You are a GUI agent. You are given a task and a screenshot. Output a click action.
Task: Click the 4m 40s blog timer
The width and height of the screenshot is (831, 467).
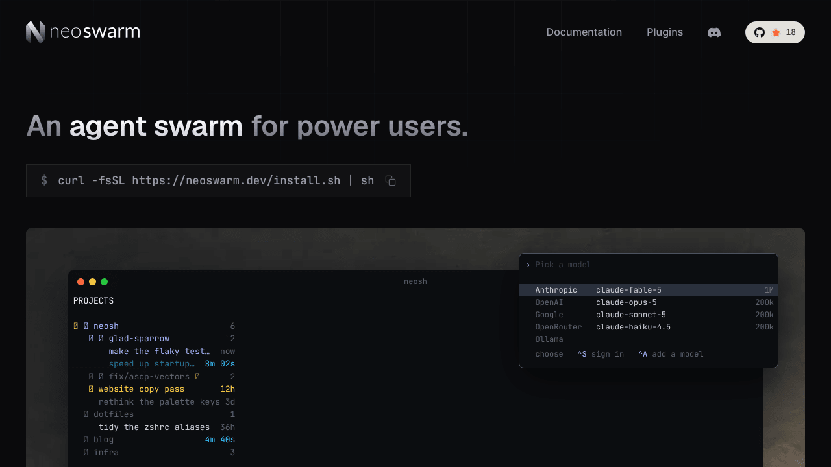tap(220, 440)
